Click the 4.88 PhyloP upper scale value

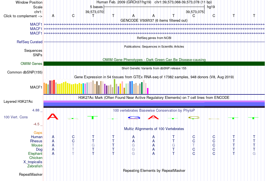coord(36,110)
